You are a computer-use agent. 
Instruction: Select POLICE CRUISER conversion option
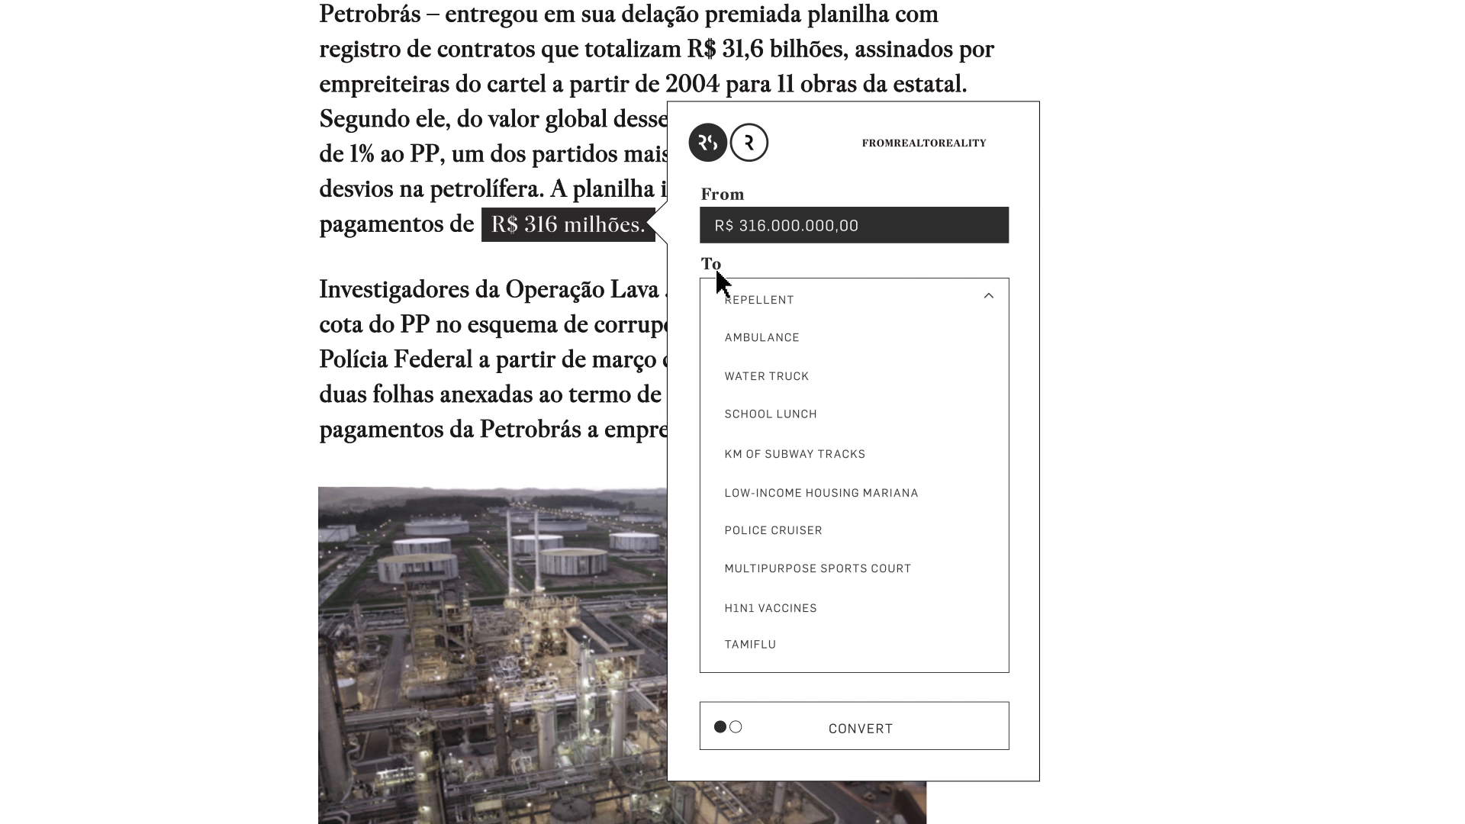click(774, 530)
